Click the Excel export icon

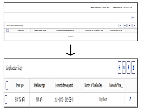click(x=133, y=17)
